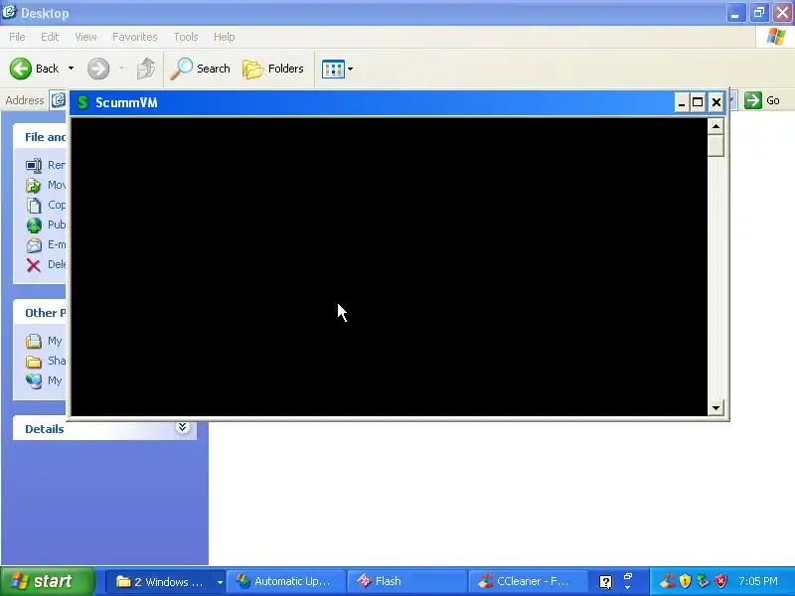
Task: Open the Help menu
Action: click(x=225, y=37)
